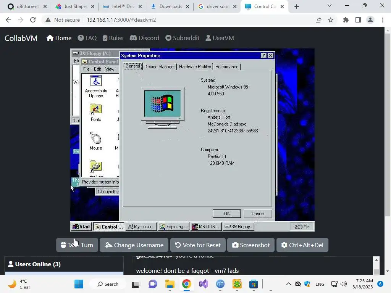Click the address bar URL
The width and height of the screenshot is (391, 293).
(x=121, y=20)
